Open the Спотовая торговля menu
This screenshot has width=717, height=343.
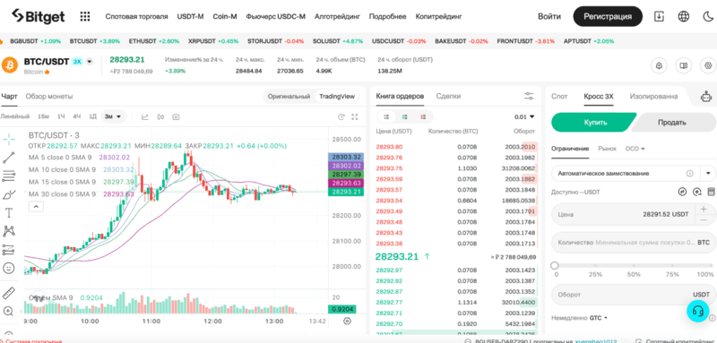click(137, 16)
